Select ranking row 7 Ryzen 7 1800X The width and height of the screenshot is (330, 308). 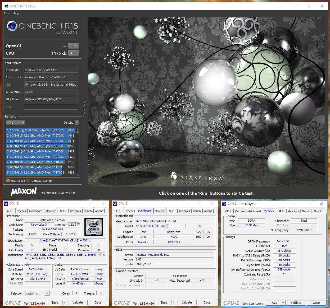point(41,162)
